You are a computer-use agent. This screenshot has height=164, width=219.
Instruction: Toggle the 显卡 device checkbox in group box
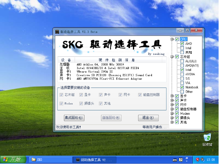[81, 95]
